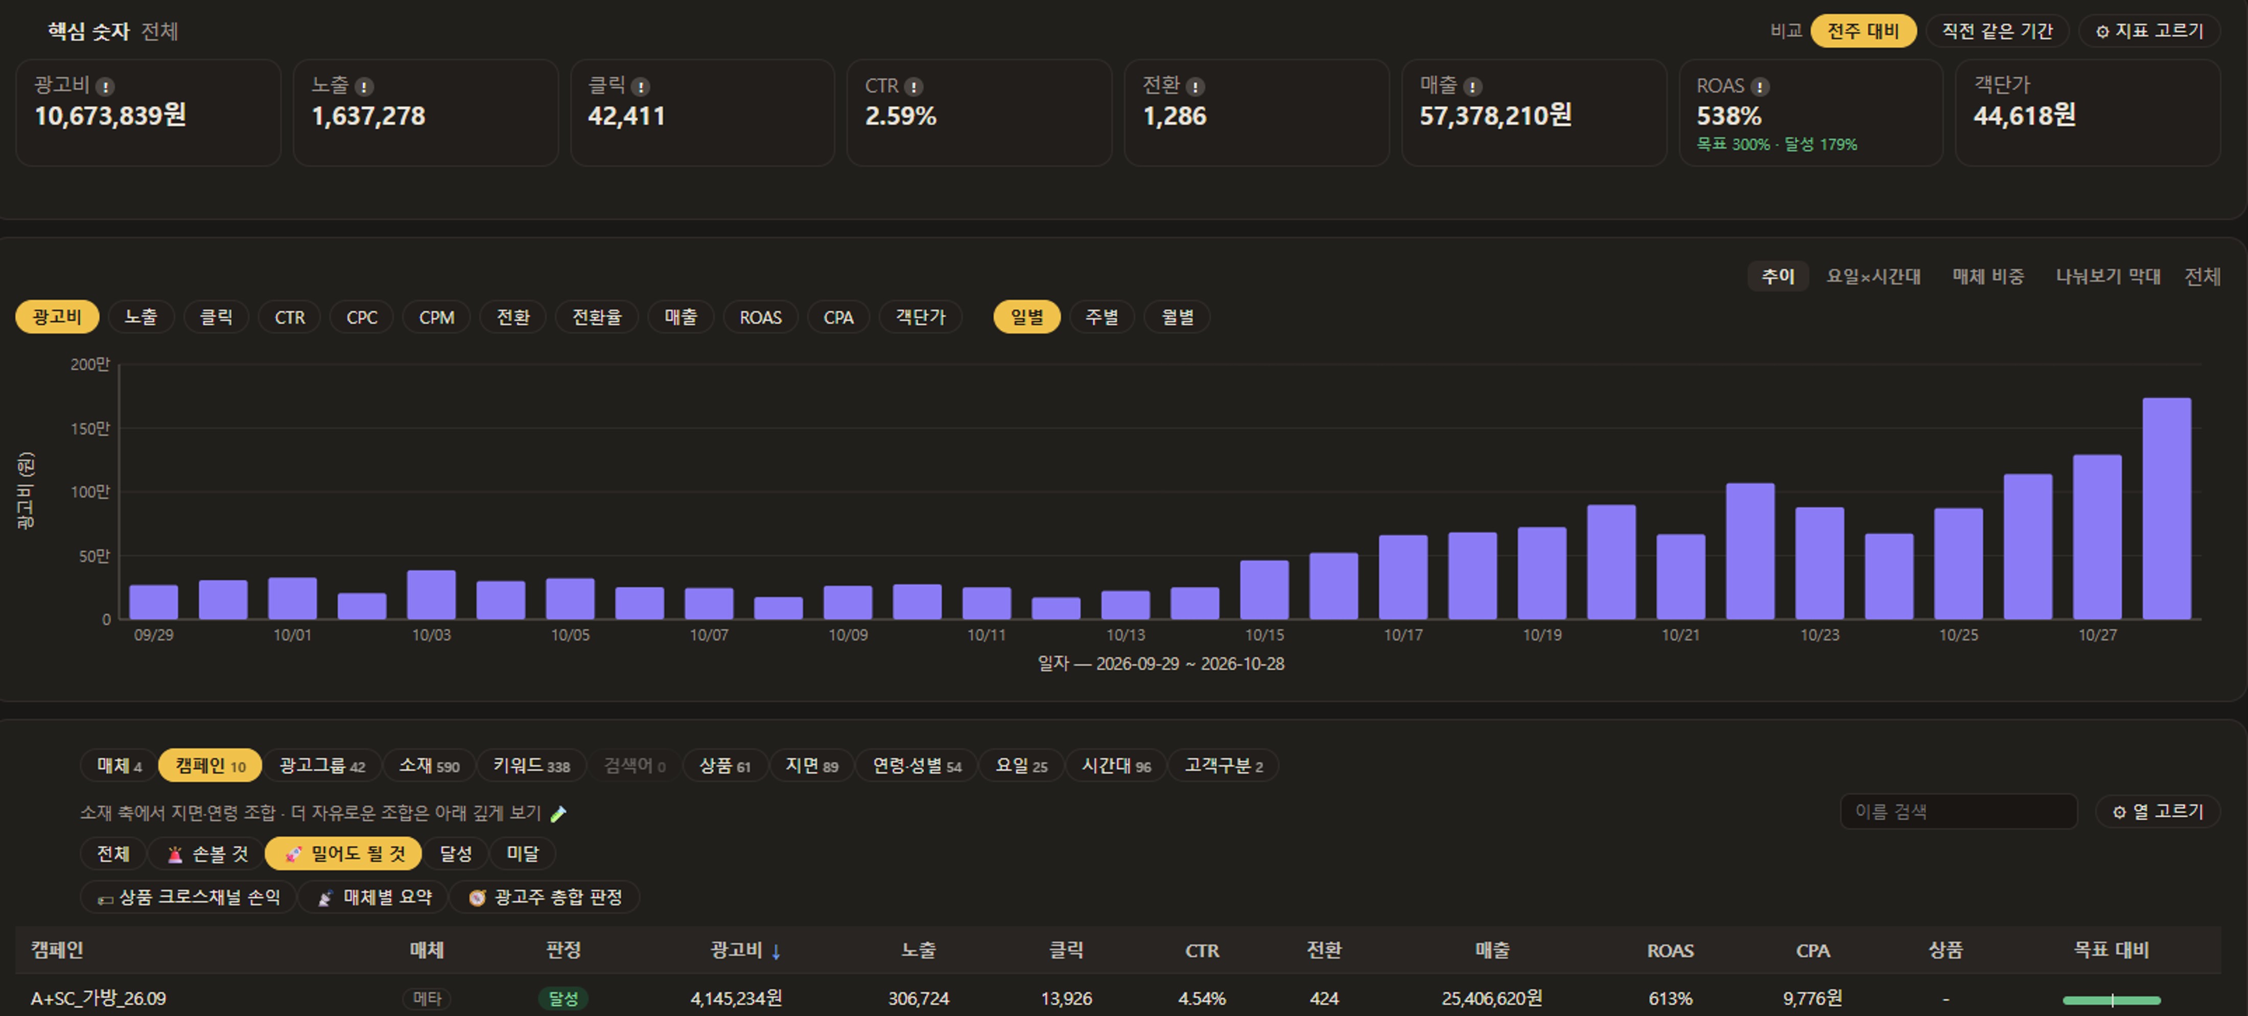Screen dimensions: 2248x1016
Task: Open the 시간대 96 dimension tab
Action: pos(1116,766)
